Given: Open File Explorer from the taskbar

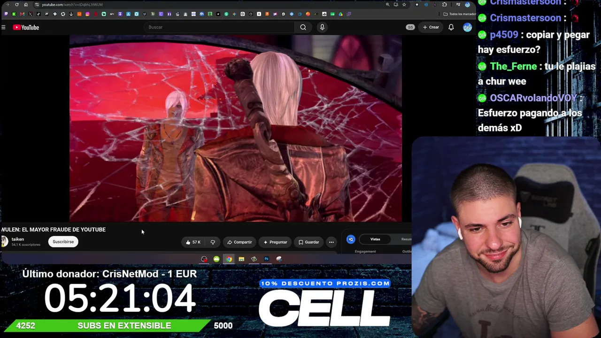Looking at the screenshot, I should tap(241, 259).
